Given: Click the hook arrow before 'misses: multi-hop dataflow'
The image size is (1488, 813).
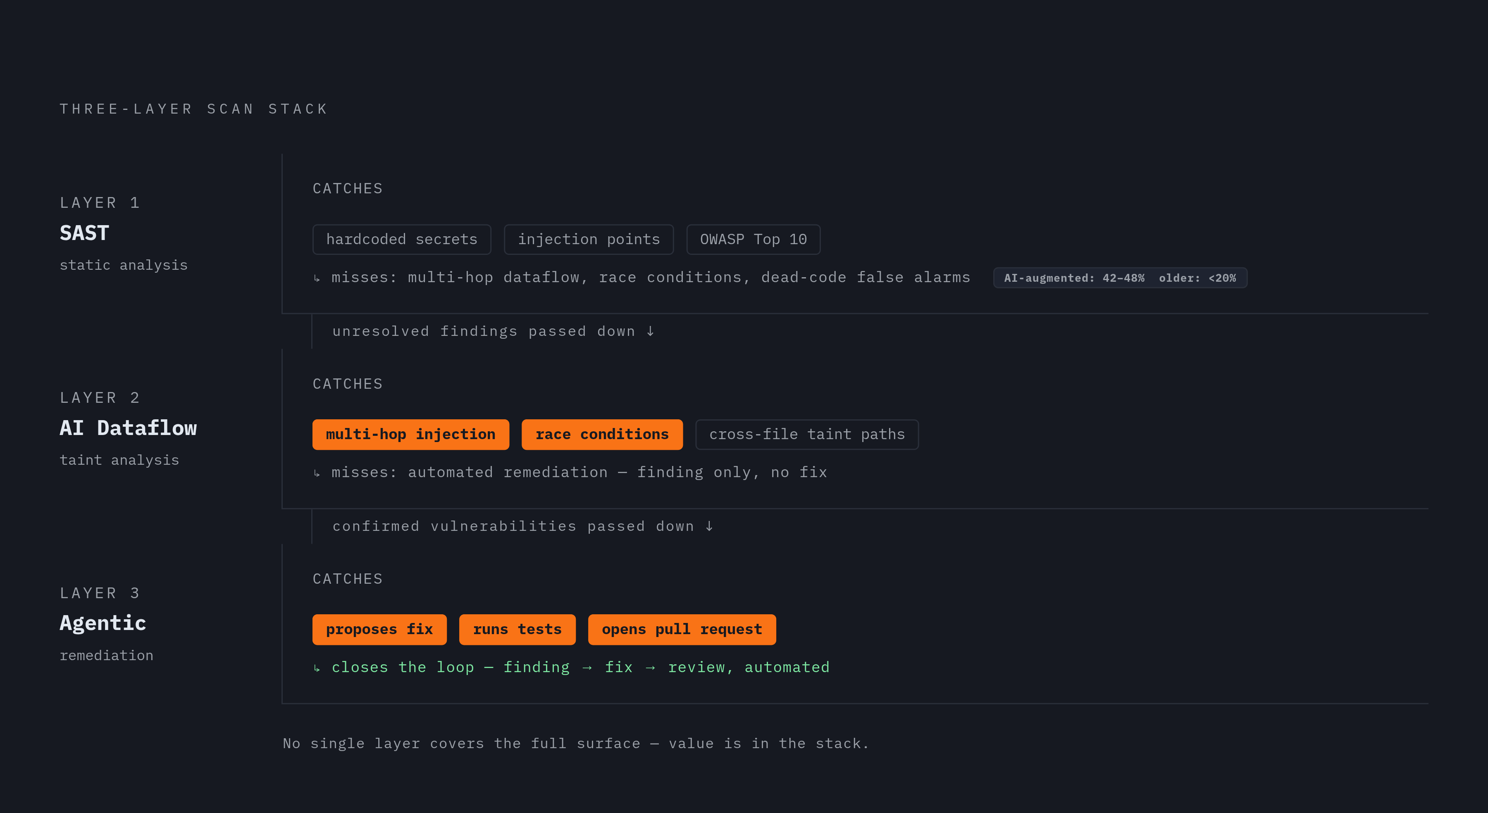Looking at the screenshot, I should tap(317, 279).
